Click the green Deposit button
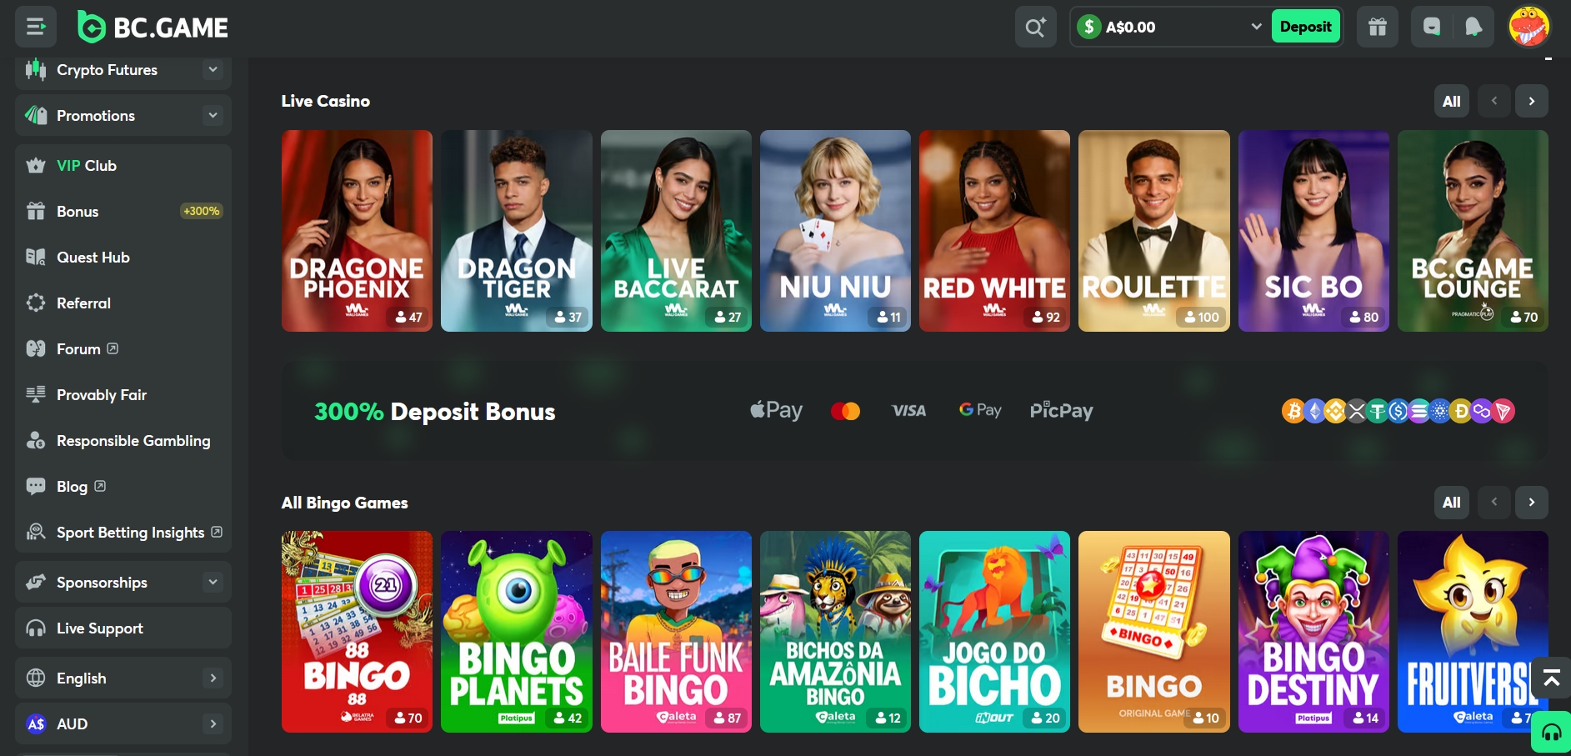Viewport: 1571px width, 756px height. pyautogui.click(x=1305, y=26)
